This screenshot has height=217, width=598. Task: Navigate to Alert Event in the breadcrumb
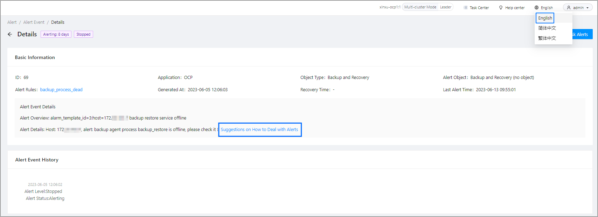click(x=34, y=22)
